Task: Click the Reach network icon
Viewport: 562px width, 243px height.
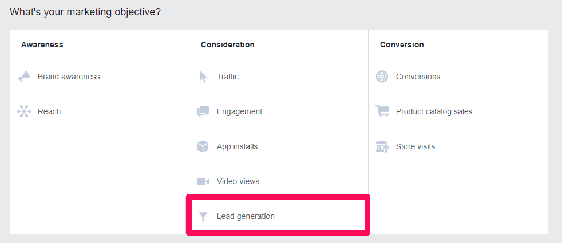Action: click(24, 111)
